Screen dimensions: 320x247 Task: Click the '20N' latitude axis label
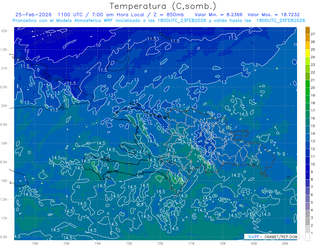(x=4, y=106)
